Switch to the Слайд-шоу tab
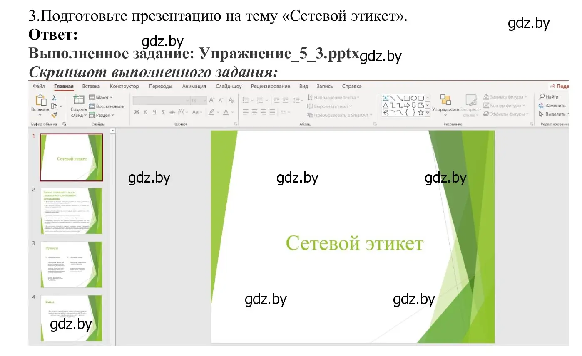The height and width of the screenshot is (356, 582). point(229,86)
